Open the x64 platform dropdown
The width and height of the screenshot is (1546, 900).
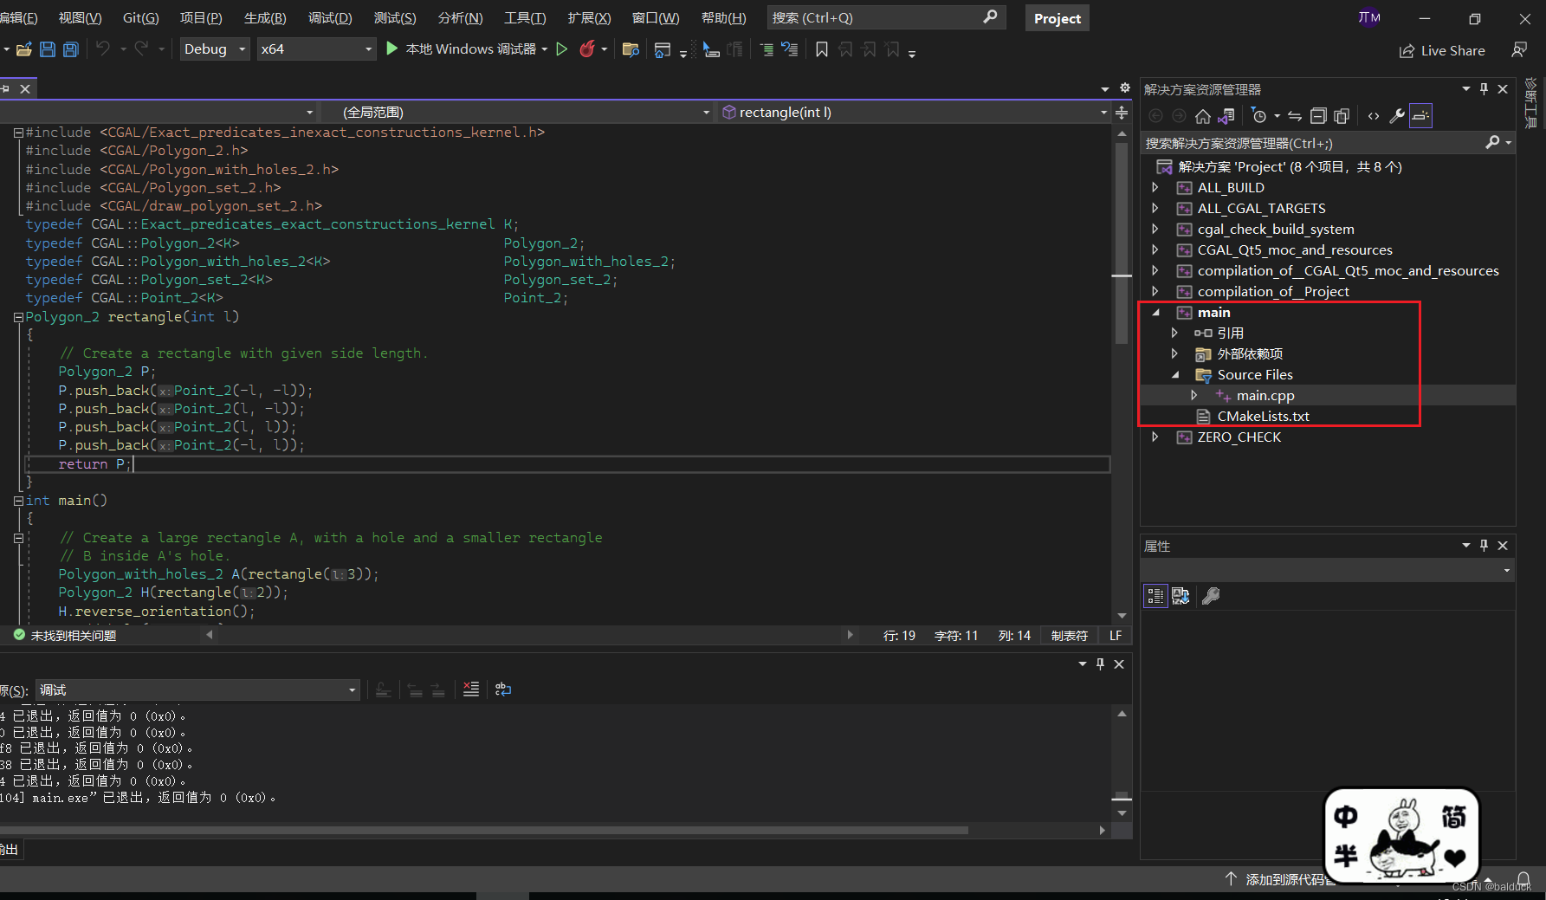(315, 49)
